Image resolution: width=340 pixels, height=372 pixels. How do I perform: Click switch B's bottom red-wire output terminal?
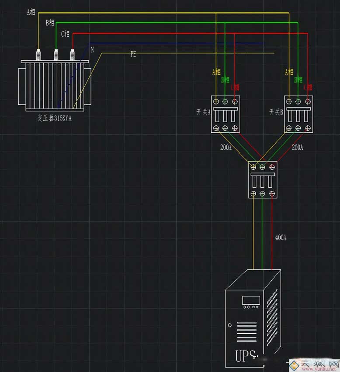tap(308, 128)
